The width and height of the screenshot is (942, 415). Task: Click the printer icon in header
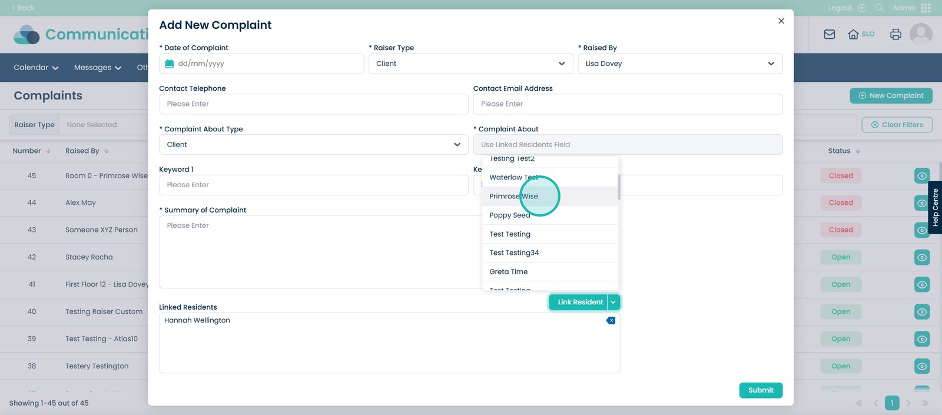click(895, 34)
